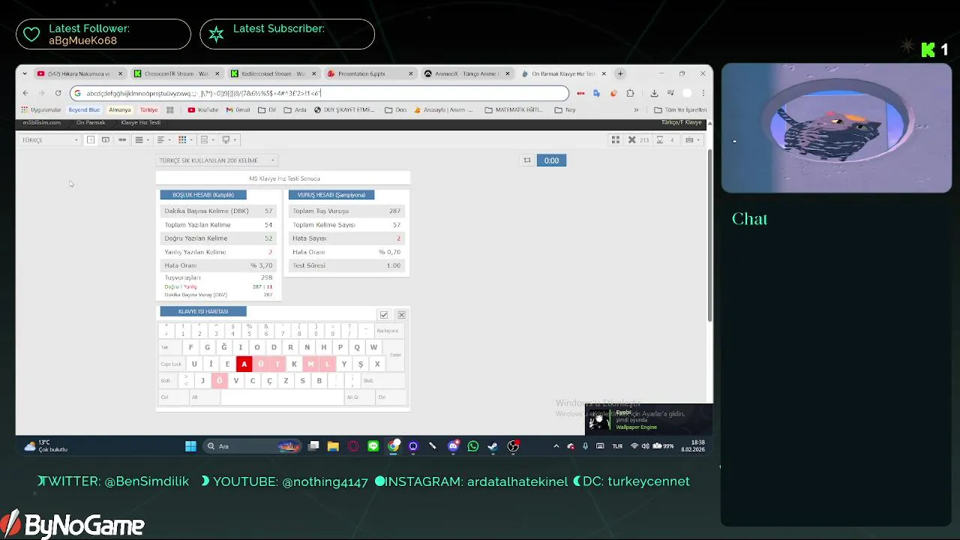Click the pink M key on heat map
Image resolution: width=960 pixels, height=540 pixels.
click(310, 364)
